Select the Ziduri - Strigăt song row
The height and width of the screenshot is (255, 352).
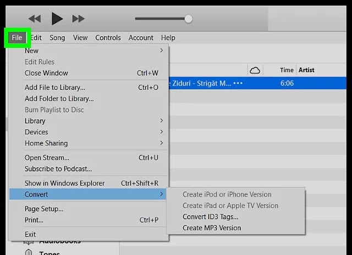coord(257,83)
